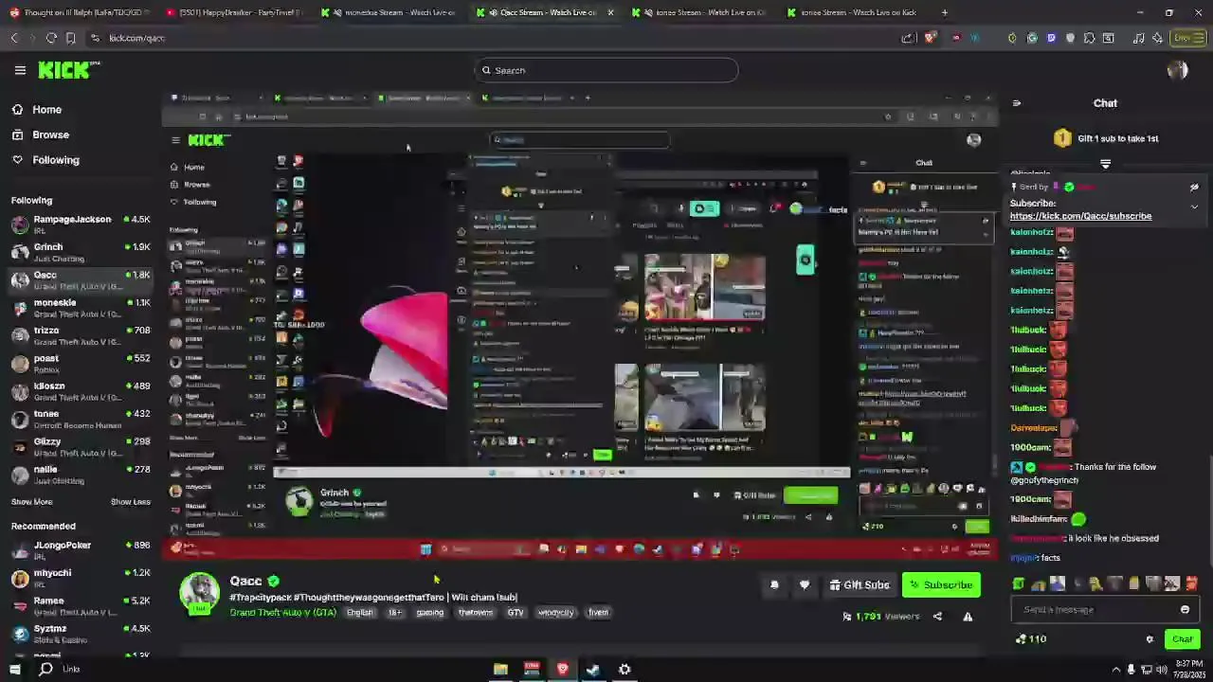The width and height of the screenshot is (1213, 682).
Task: Toggle the follow heart for Qacc
Action: pyautogui.click(x=805, y=585)
